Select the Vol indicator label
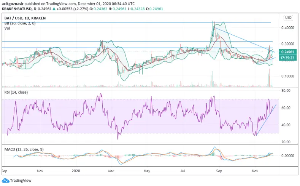The width and height of the screenshot is (300, 186). (x=7, y=28)
